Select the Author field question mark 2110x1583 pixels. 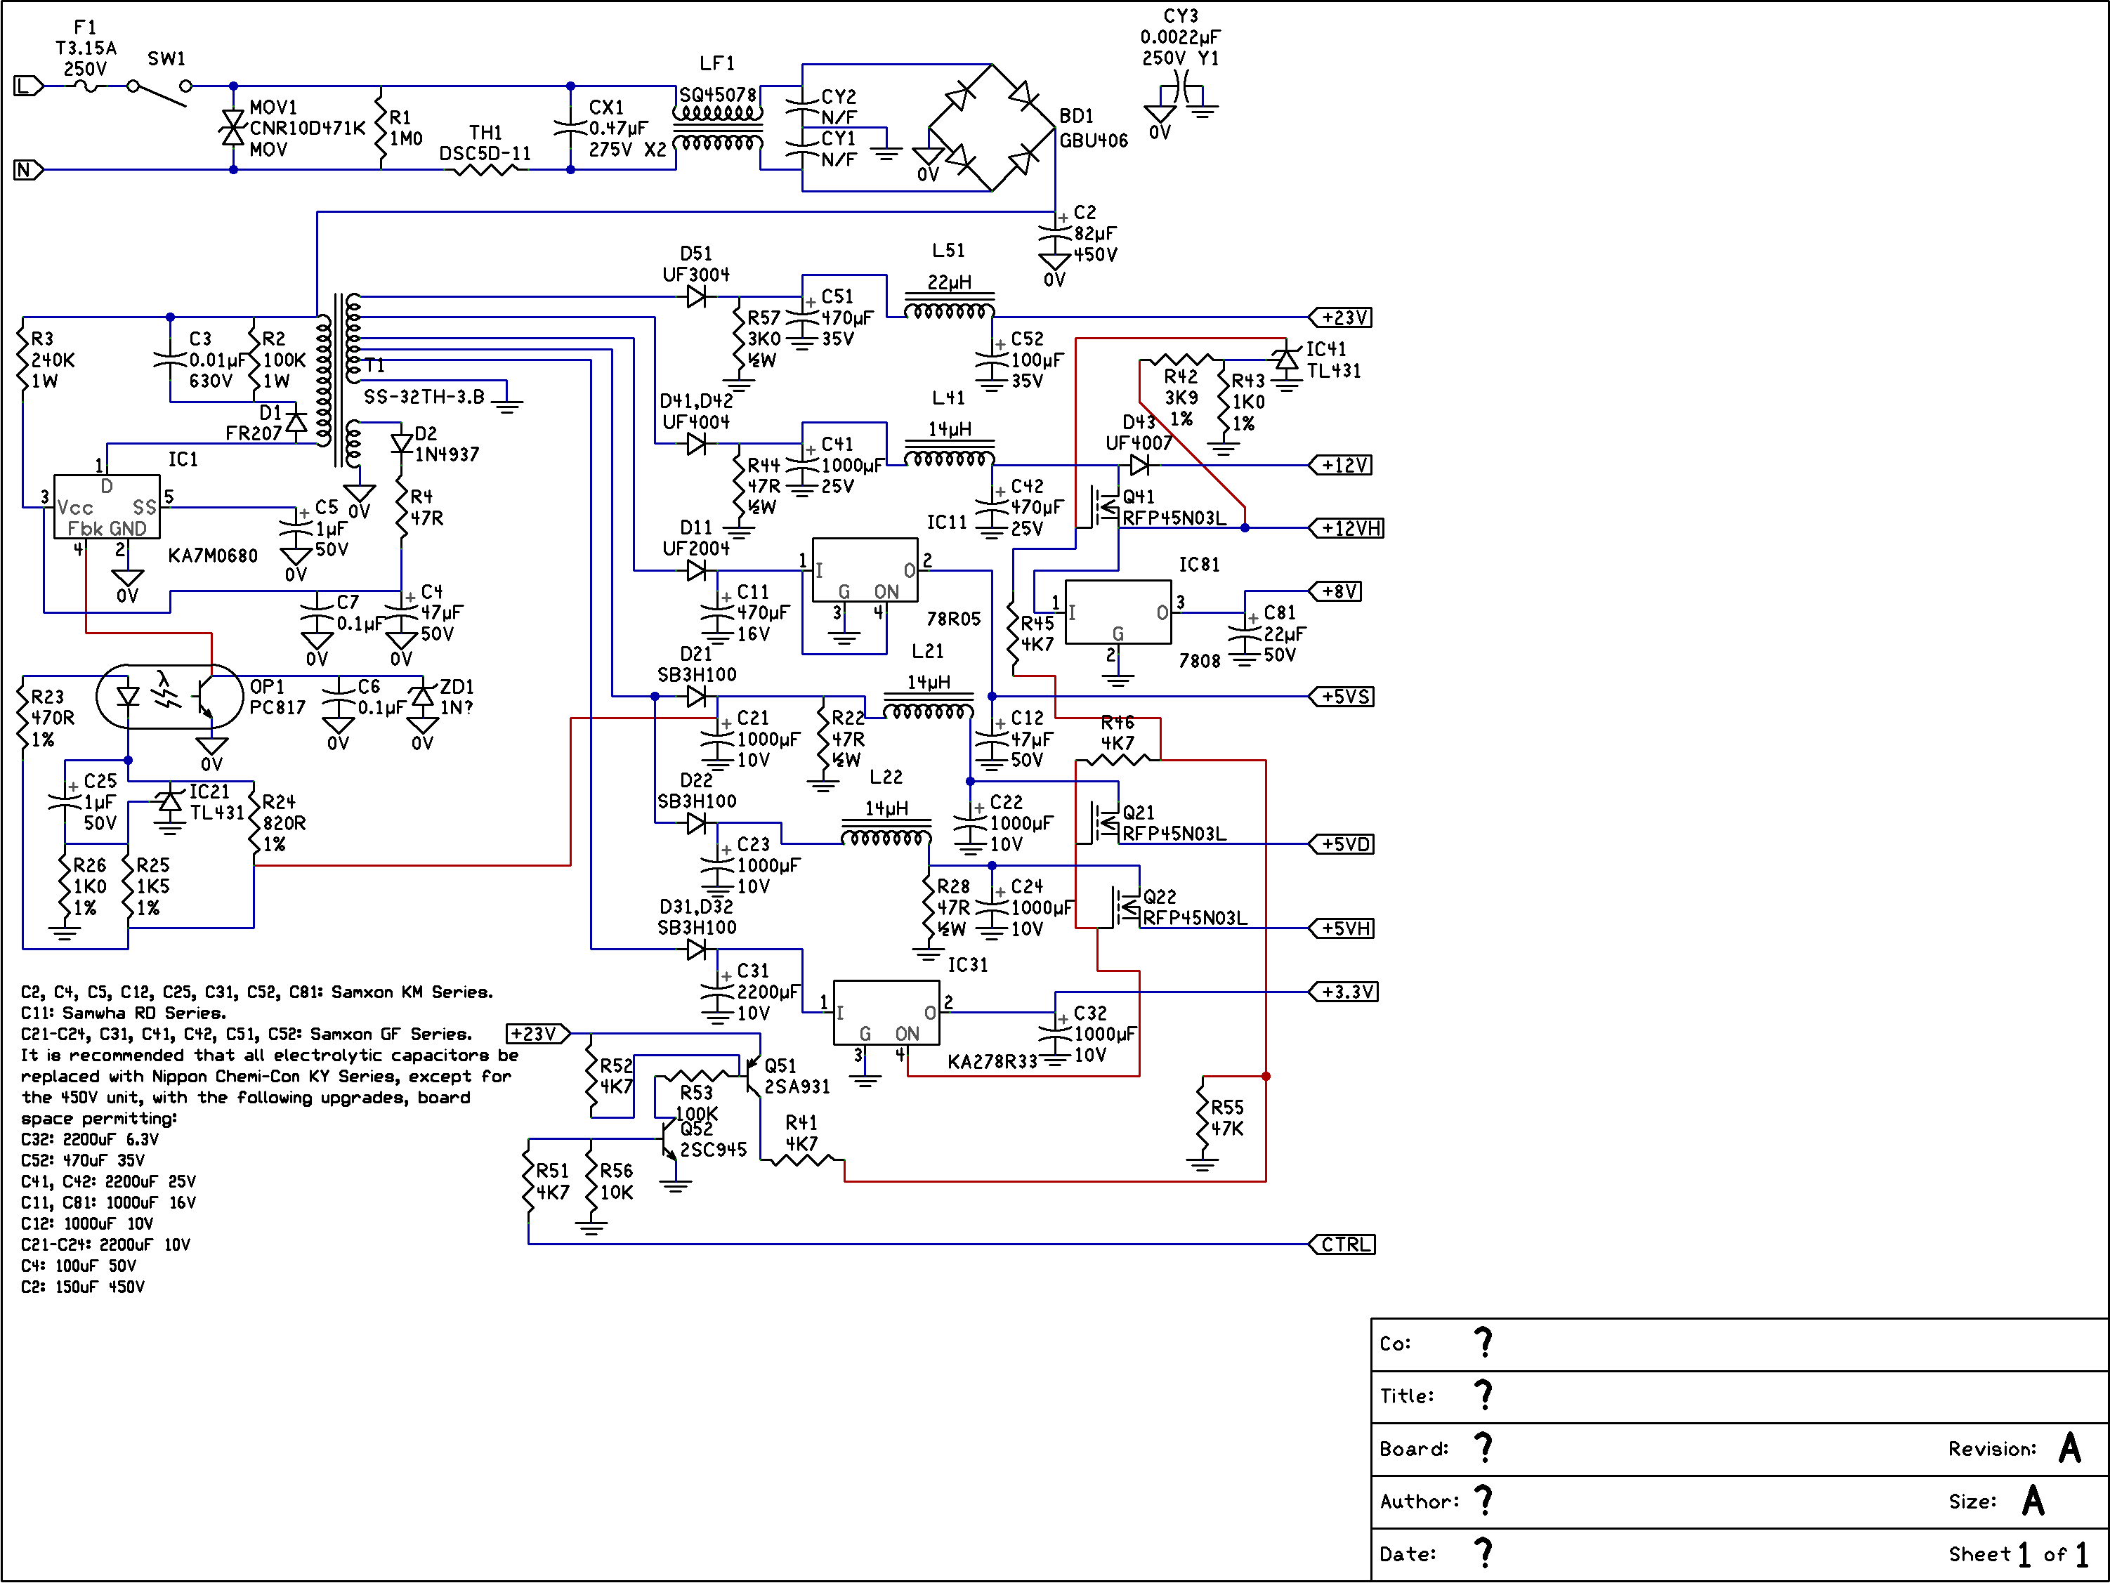coord(1483,1501)
